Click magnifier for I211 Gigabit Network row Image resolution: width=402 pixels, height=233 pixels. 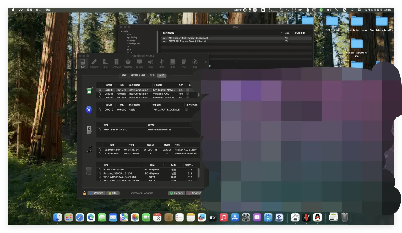point(100,90)
